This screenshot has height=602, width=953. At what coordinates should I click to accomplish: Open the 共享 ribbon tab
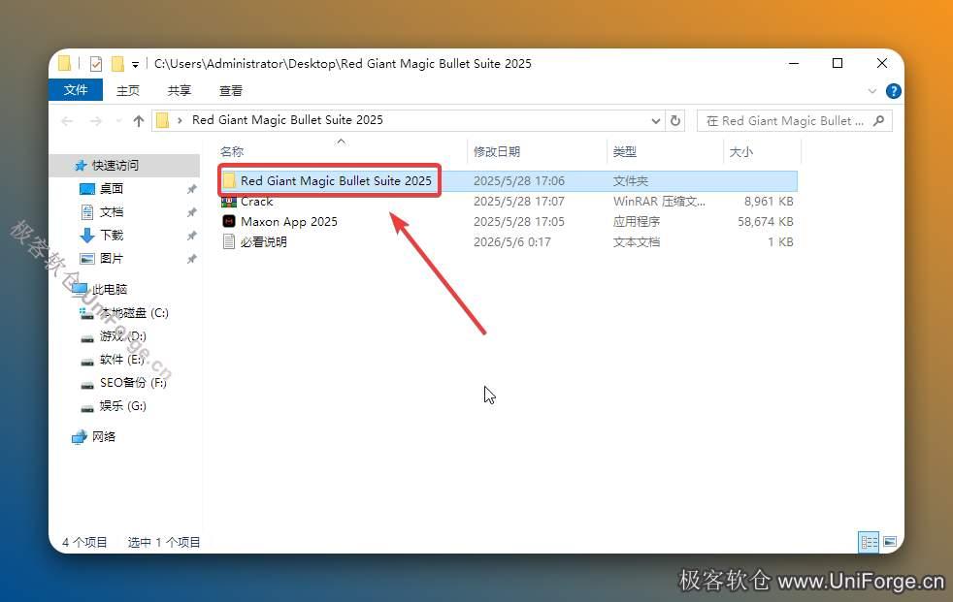coord(180,90)
